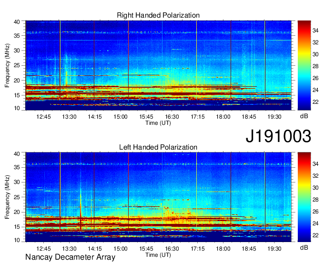
Task: Click 'Time (UT)' under the left-handed plot
Action: [158, 255]
